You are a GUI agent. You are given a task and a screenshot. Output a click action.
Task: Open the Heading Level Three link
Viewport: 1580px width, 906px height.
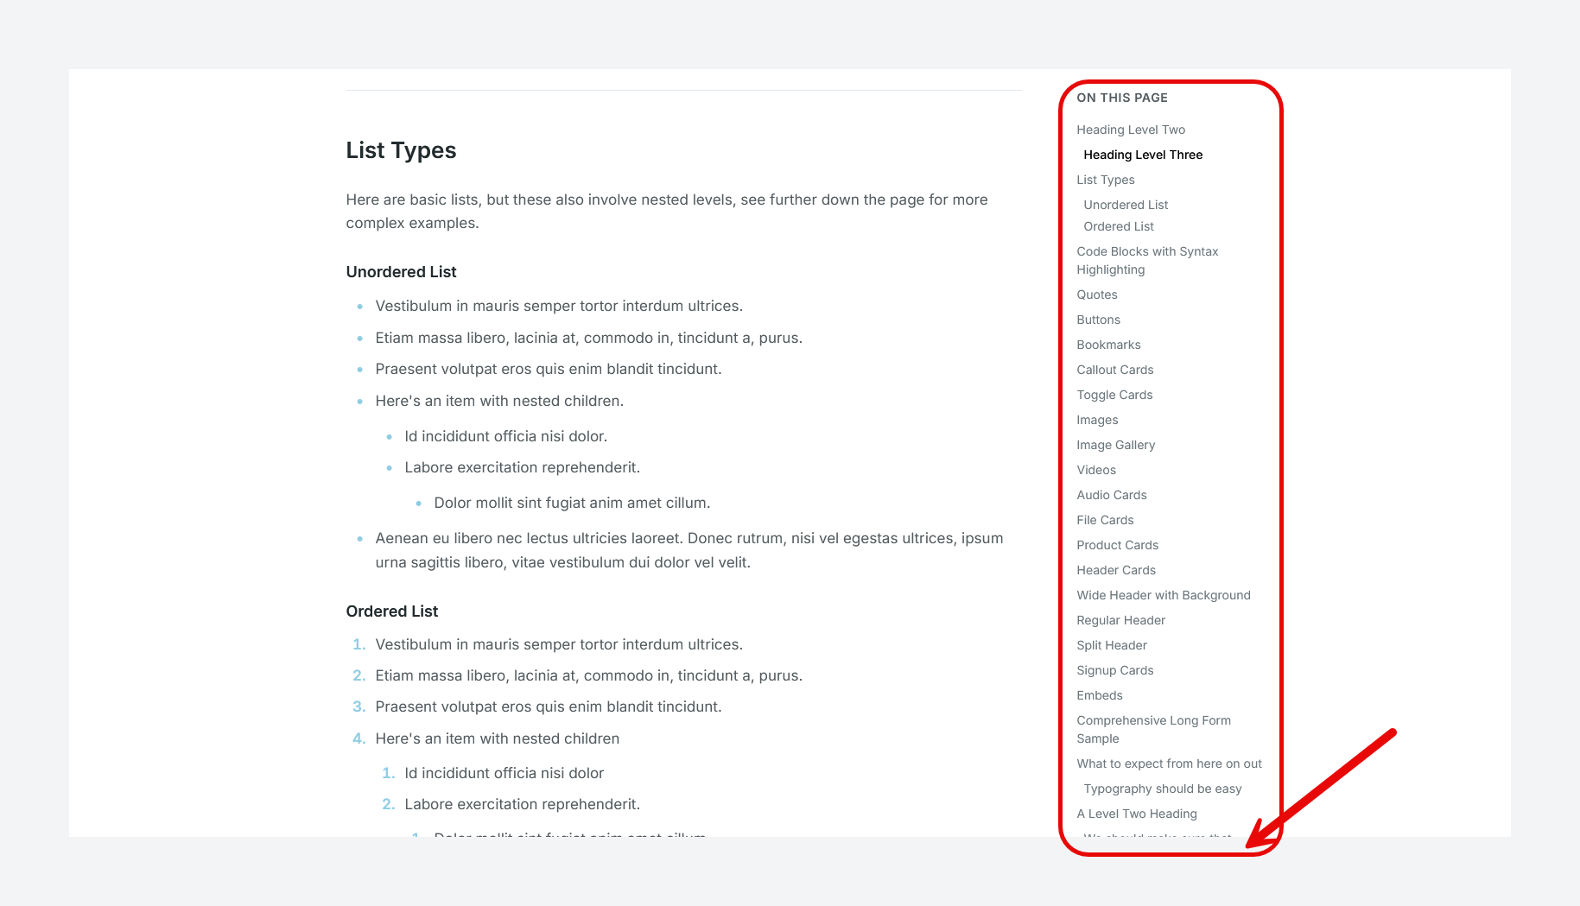pyautogui.click(x=1143, y=155)
